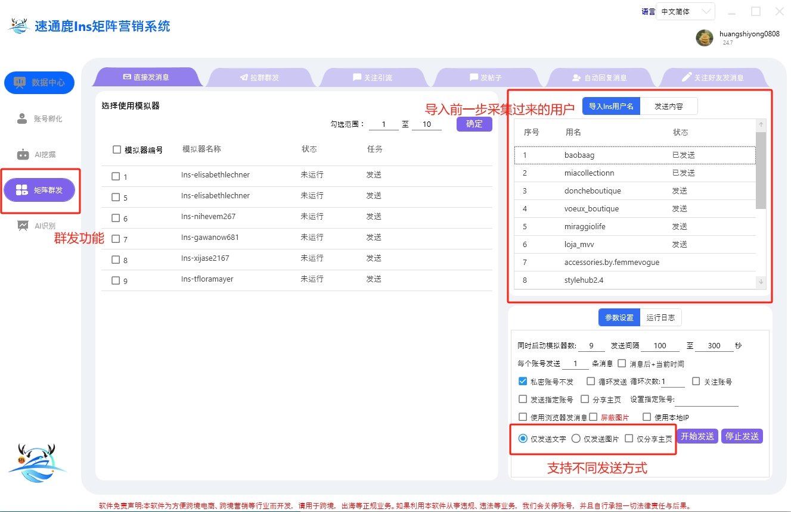Switch to the 关注引流 tab
Image resolution: width=791 pixels, height=512 pixels.
[373, 77]
